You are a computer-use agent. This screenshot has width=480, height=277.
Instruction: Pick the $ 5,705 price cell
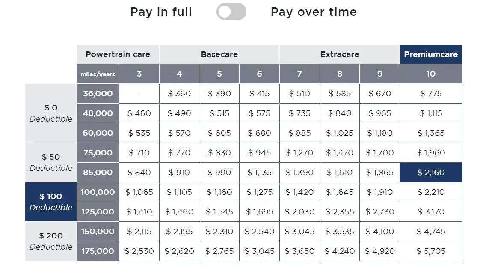[431, 251]
